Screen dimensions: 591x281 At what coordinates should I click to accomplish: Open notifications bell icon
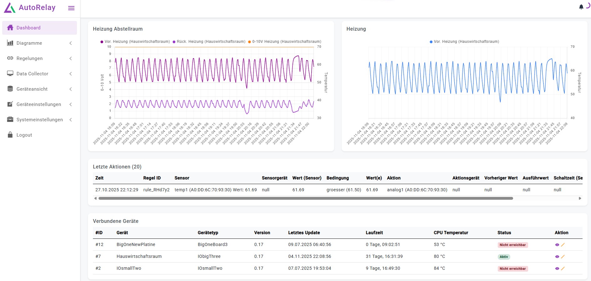pos(581,7)
